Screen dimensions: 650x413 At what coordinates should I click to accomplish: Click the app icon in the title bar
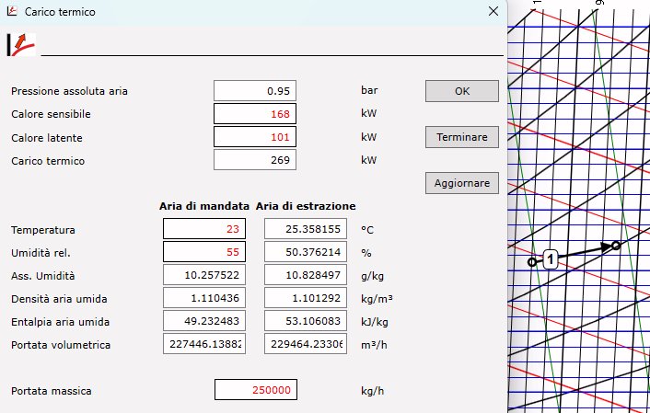coord(12,12)
